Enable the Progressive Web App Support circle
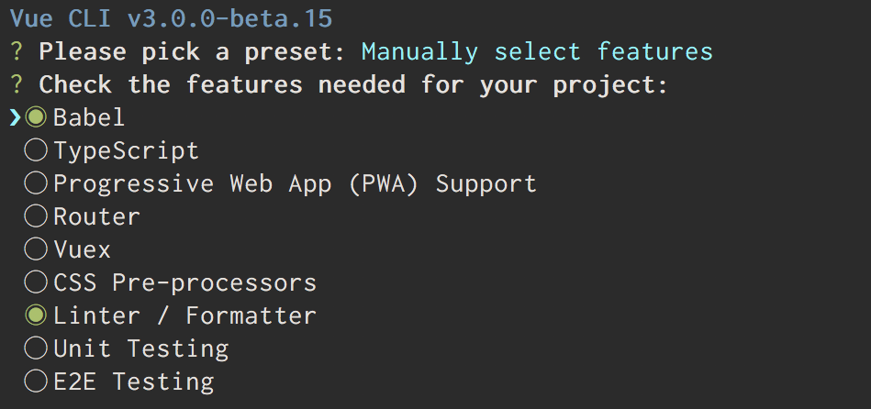 point(36,183)
